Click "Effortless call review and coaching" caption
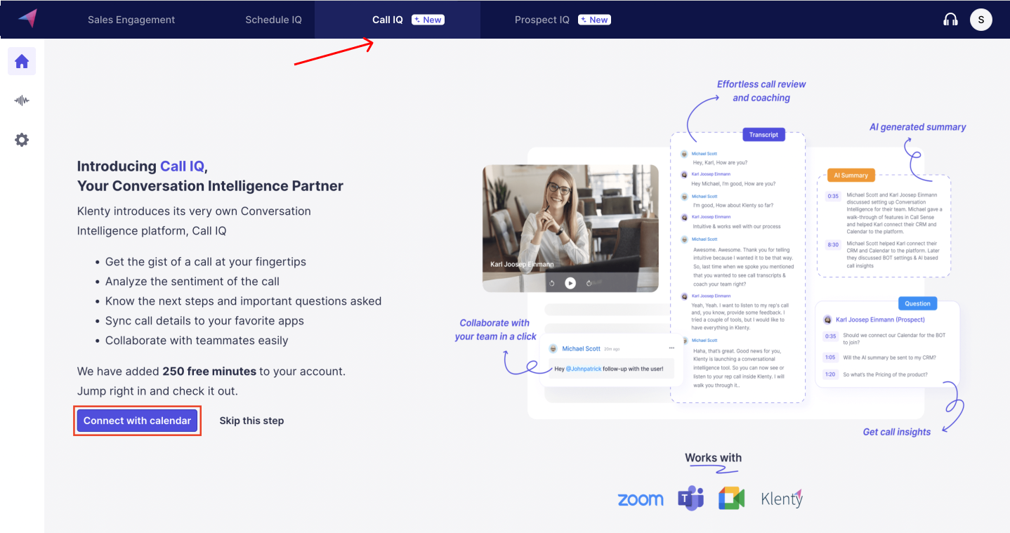Viewport: 1010px width, 533px height. (x=761, y=91)
